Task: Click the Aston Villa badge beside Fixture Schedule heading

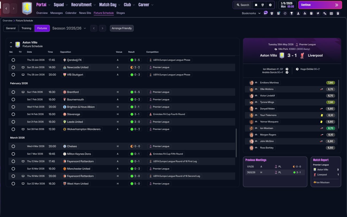Action: pos(18,44)
